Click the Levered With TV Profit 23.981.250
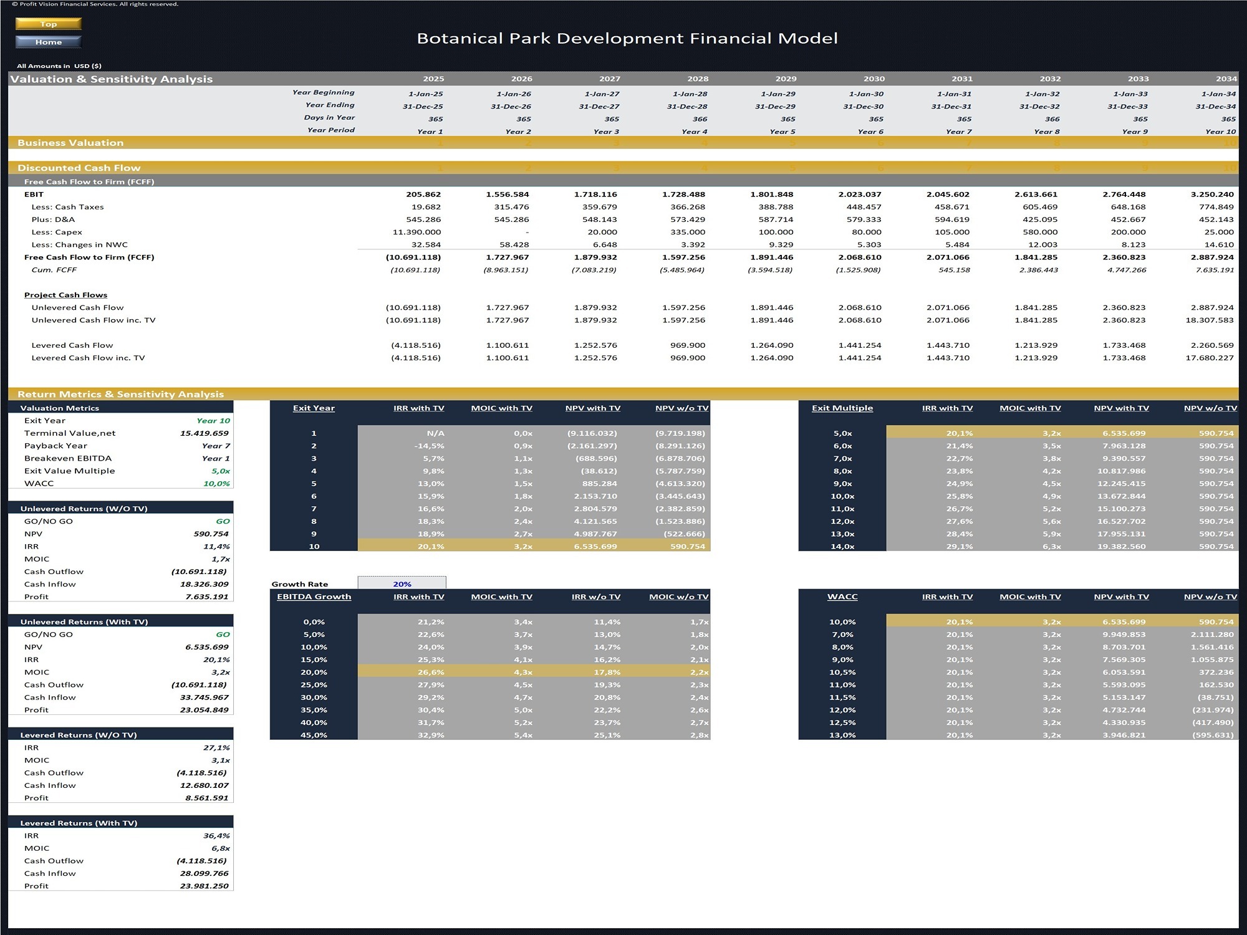The height and width of the screenshot is (935, 1247). (x=204, y=886)
